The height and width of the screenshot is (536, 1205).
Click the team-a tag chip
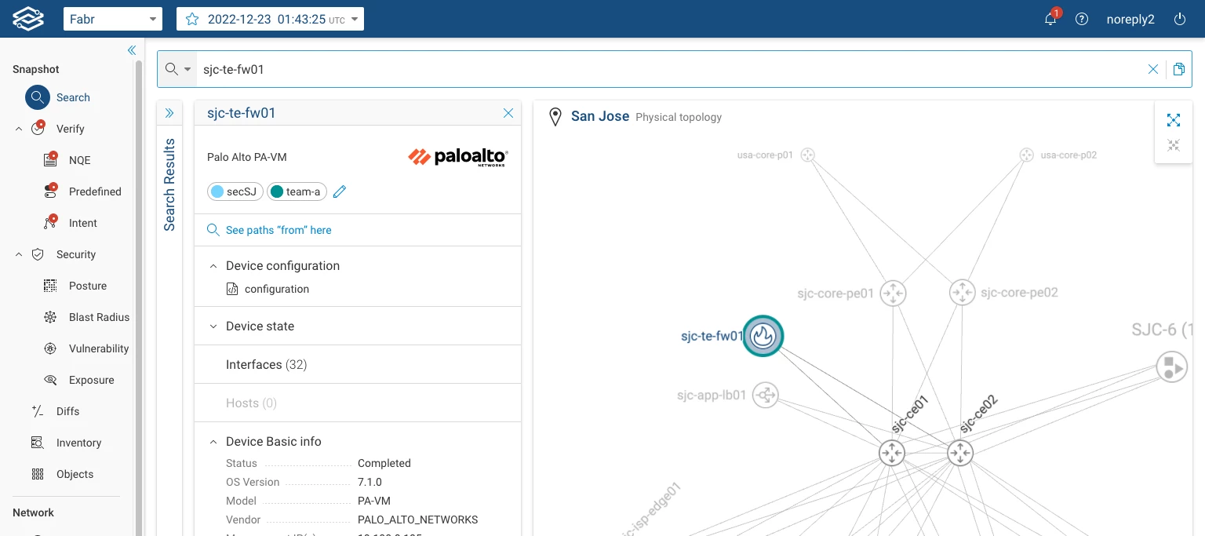[x=297, y=191]
